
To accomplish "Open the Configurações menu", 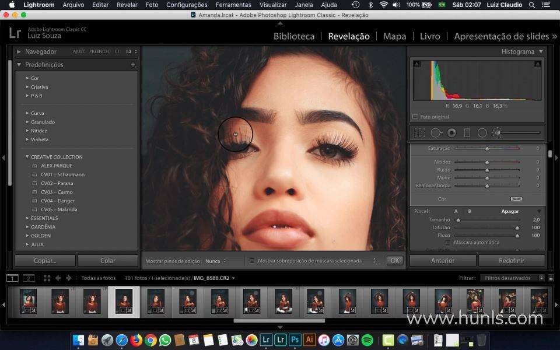I will click(x=187, y=5).
